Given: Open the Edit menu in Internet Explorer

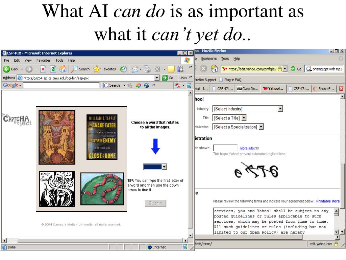Looking at the screenshot, I should click(x=17, y=60).
